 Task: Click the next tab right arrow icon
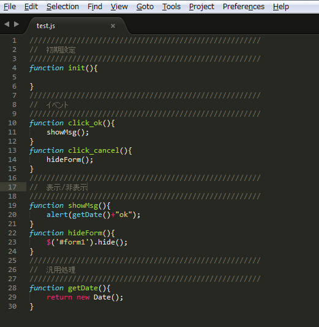17,24
